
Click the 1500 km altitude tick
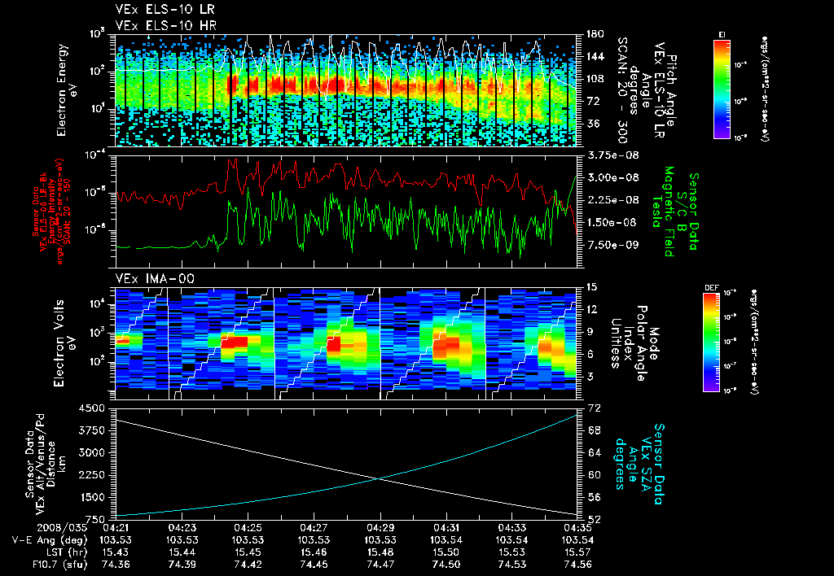(x=91, y=497)
